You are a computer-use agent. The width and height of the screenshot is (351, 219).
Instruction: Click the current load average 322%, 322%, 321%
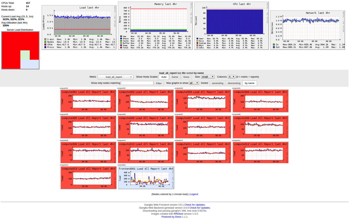coord(13,19)
